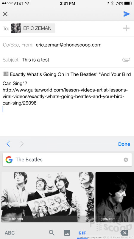134x239 pixels.
Task: Expand the Cc/Bcc, From field
Action: [67, 45]
